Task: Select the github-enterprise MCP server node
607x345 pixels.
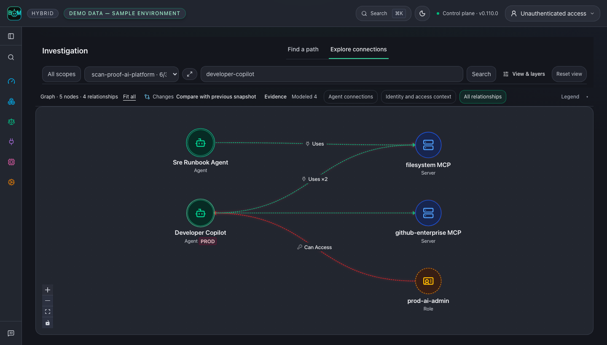Action: point(428,213)
